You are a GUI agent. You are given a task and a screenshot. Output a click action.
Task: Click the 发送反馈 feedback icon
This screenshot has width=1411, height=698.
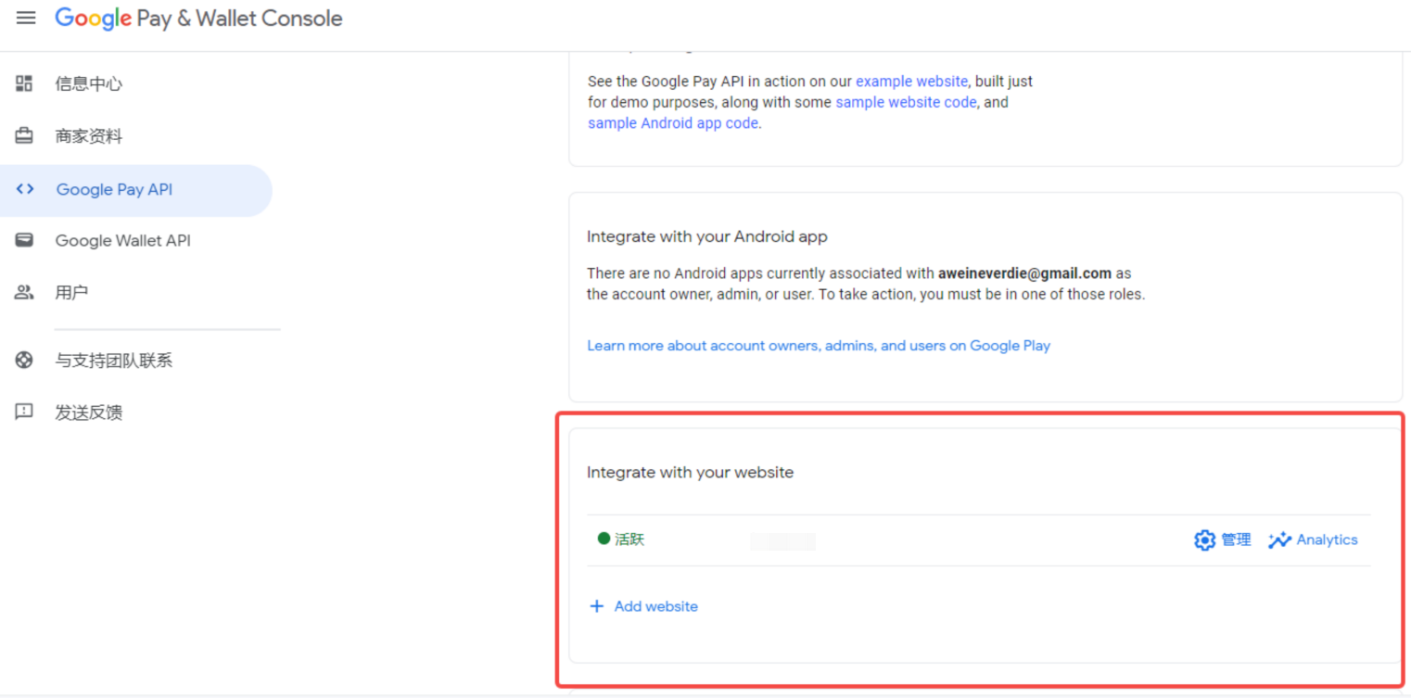[24, 412]
